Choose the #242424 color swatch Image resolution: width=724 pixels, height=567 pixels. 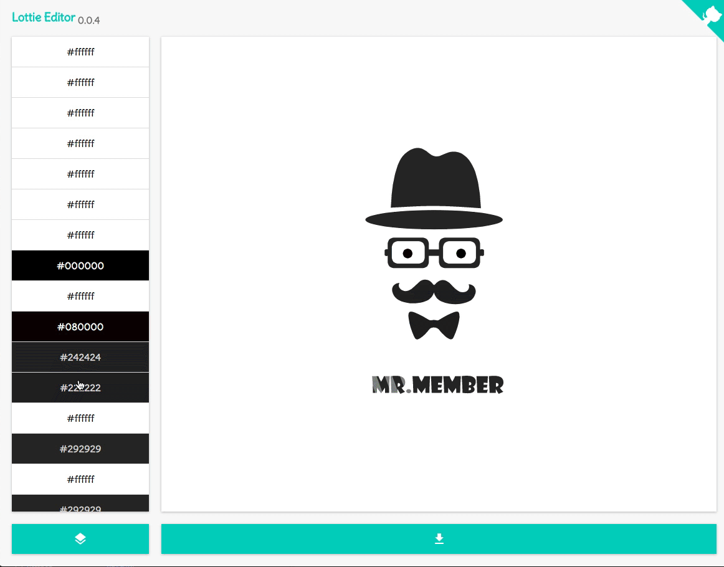[x=80, y=358]
